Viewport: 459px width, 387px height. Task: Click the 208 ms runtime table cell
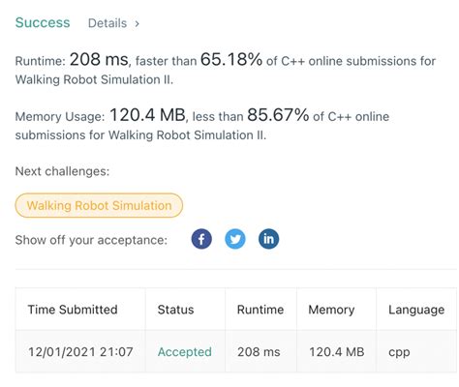(259, 351)
